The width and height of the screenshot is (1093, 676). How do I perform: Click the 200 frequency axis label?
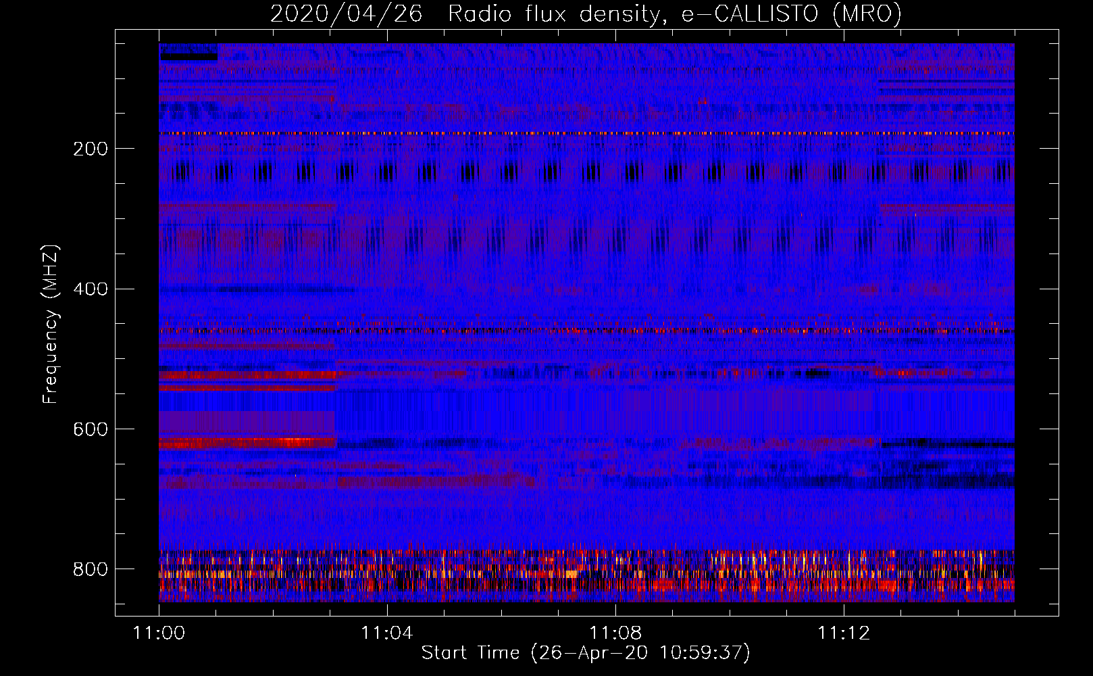click(x=91, y=149)
